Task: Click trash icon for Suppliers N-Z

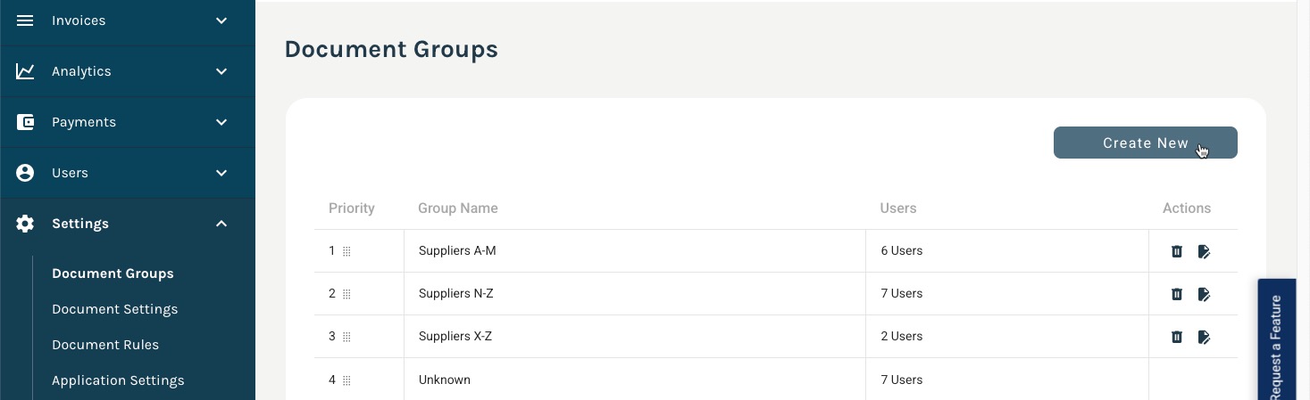Action: click(x=1177, y=294)
